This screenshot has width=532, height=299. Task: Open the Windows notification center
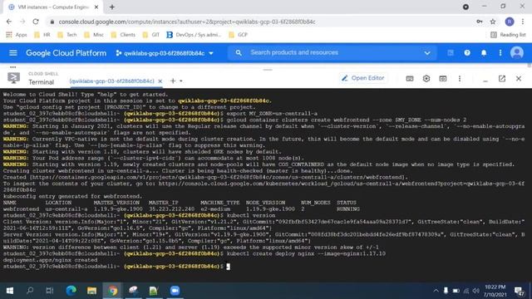pos(518,291)
